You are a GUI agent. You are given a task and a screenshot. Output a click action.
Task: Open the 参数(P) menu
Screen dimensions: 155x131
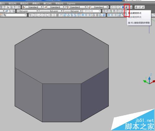(x=36, y=3)
